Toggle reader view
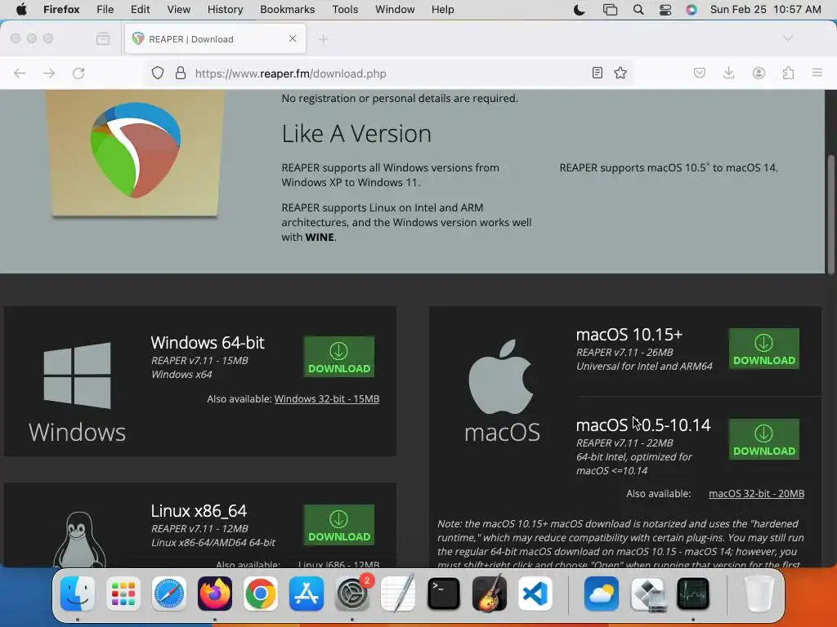Screen dimensions: 837x627 [598, 73]
